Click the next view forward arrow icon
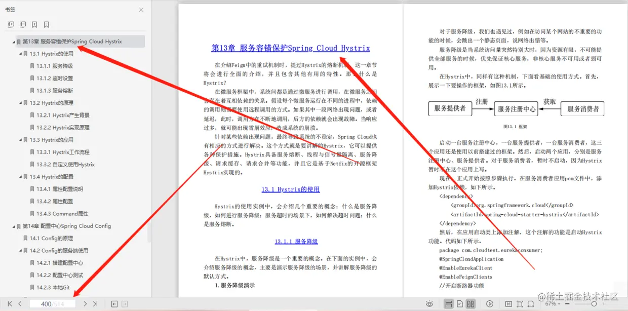Viewport: 628px width, 311px height. (x=125, y=304)
